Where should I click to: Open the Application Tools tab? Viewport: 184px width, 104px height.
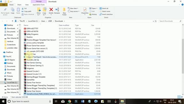39,5
